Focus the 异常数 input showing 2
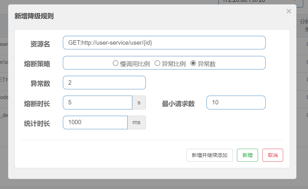 (104, 83)
